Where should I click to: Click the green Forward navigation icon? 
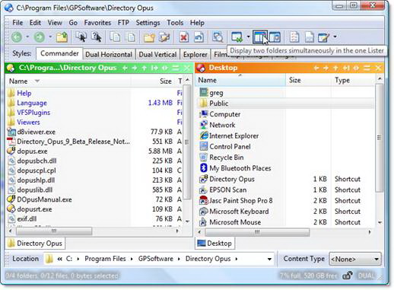pos(40,37)
